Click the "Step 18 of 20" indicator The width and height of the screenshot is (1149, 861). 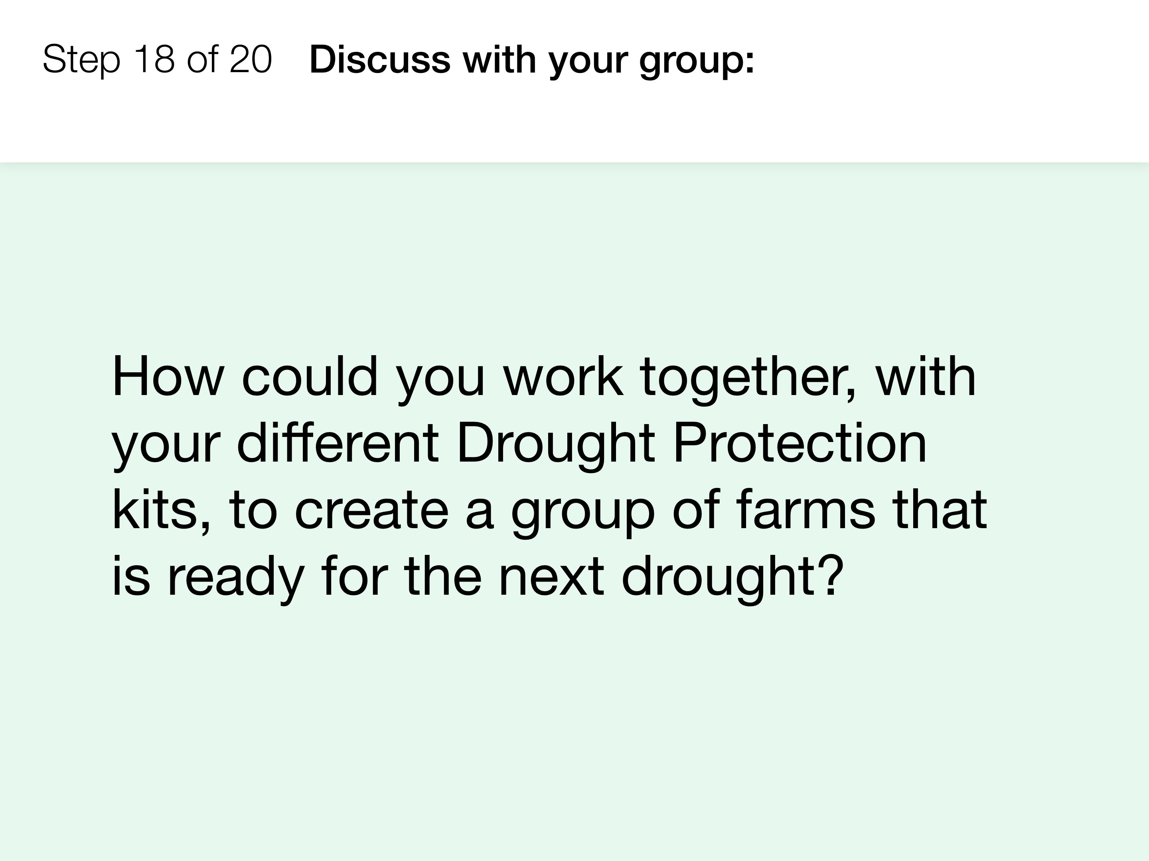click(157, 60)
